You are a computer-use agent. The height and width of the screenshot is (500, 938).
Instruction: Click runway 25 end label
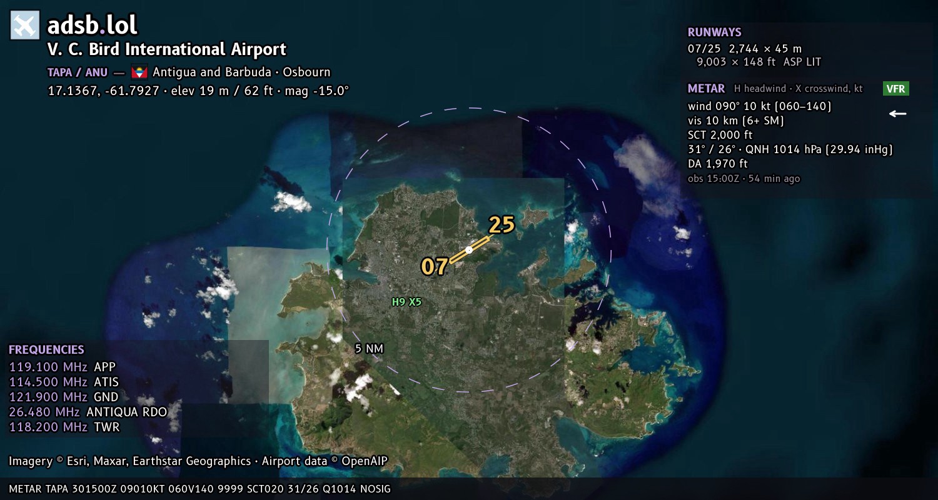pos(501,224)
